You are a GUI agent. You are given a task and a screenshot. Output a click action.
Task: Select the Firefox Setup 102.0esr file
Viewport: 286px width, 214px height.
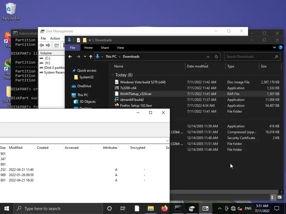[x=136, y=106]
